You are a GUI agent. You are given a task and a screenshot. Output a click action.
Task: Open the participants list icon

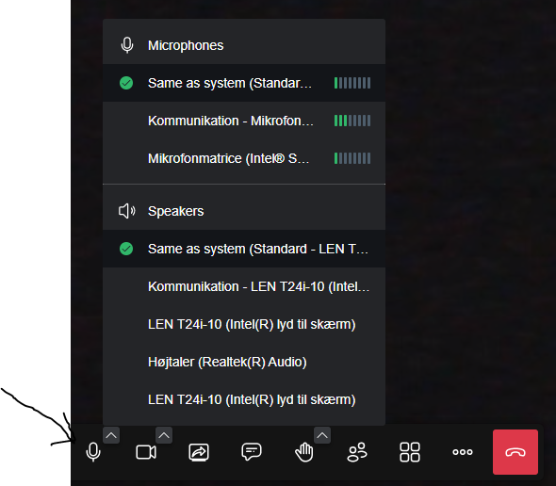[357, 452]
